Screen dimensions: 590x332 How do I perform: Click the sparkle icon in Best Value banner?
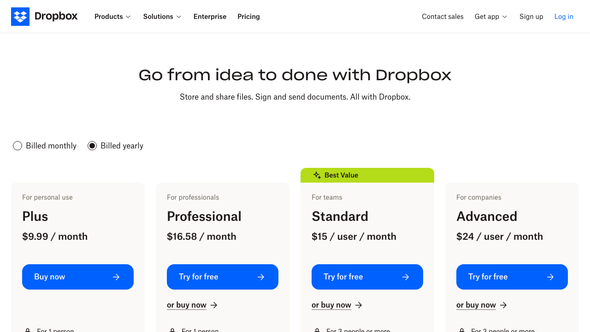[317, 175]
